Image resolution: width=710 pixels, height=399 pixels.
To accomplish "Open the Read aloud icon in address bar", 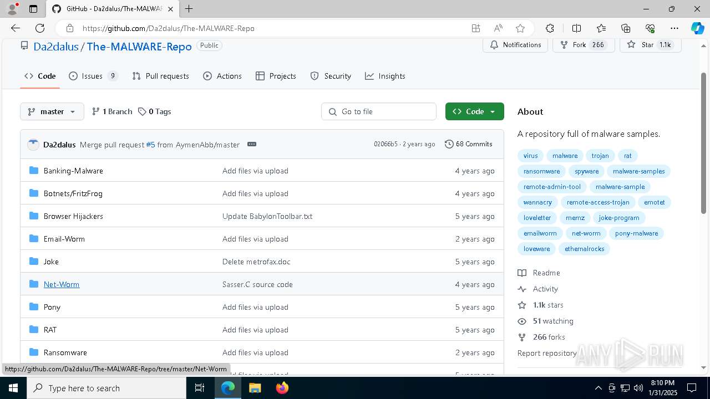I will 498,28.
